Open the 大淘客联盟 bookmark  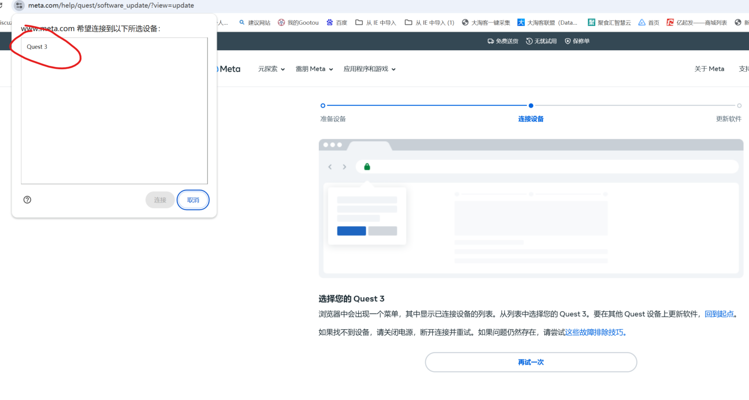(548, 22)
